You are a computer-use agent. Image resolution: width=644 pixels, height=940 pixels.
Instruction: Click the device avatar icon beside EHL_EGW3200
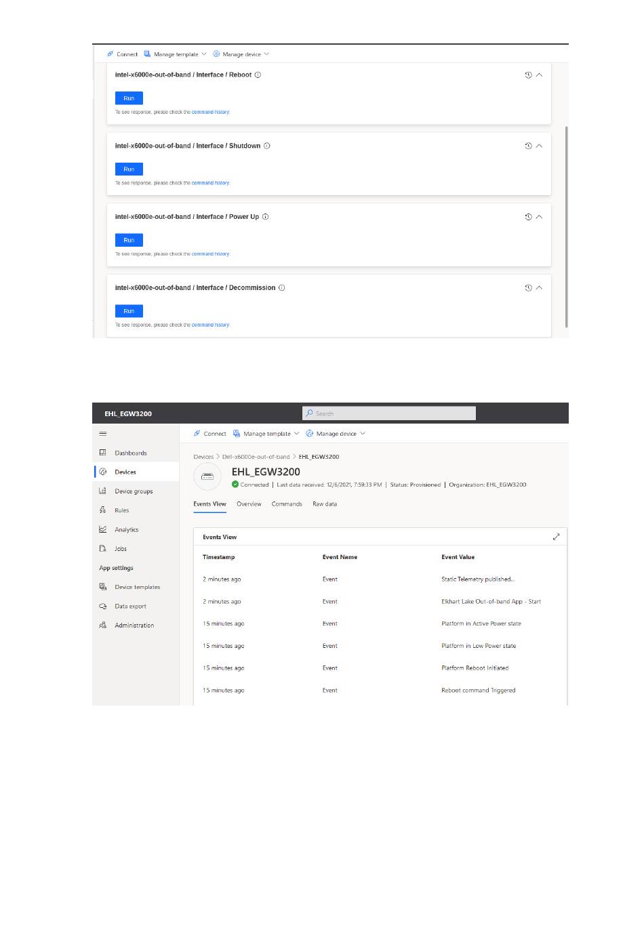click(x=207, y=476)
